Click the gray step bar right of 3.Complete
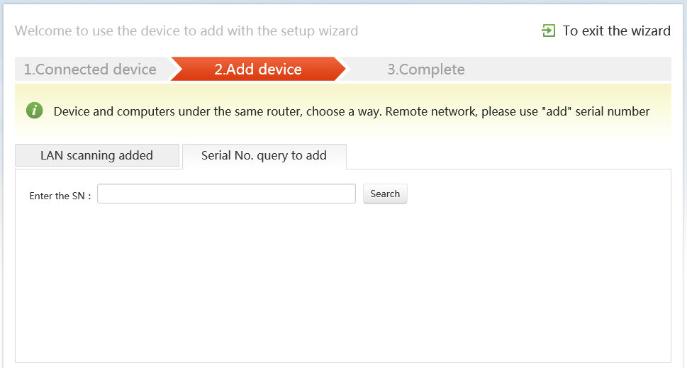687x368 pixels. pyautogui.click(x=567, y=69)
